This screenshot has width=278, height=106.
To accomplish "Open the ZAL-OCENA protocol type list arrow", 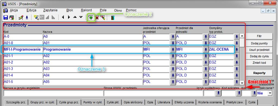I will click(x=236, y=50).
